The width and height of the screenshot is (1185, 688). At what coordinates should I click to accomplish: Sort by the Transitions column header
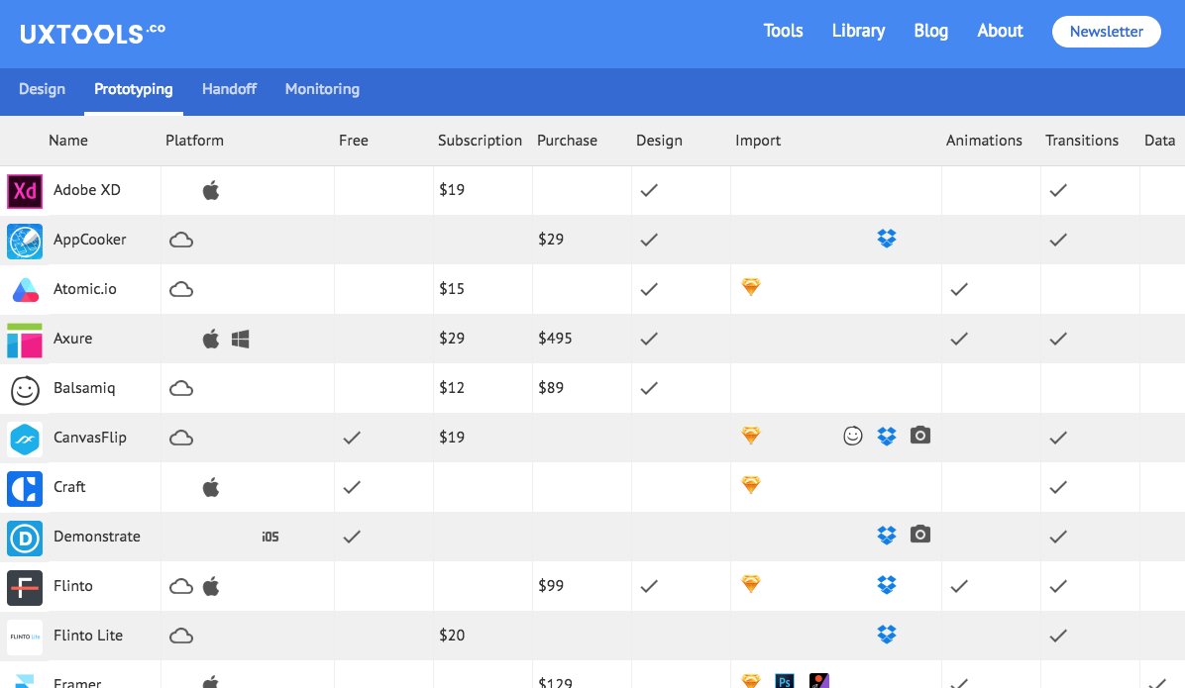(x=1082, y=141)
